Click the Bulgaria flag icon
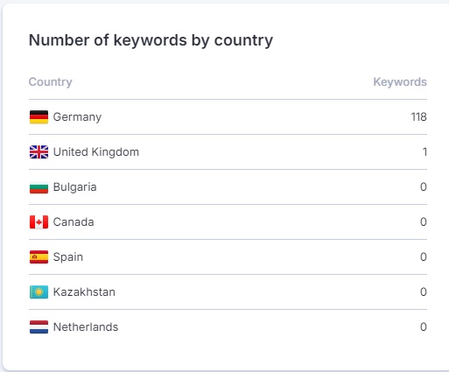This screenshot has width=449, height=372. 39,187
